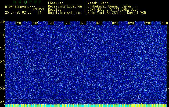Click the 0207 time marker

point(115,23)
